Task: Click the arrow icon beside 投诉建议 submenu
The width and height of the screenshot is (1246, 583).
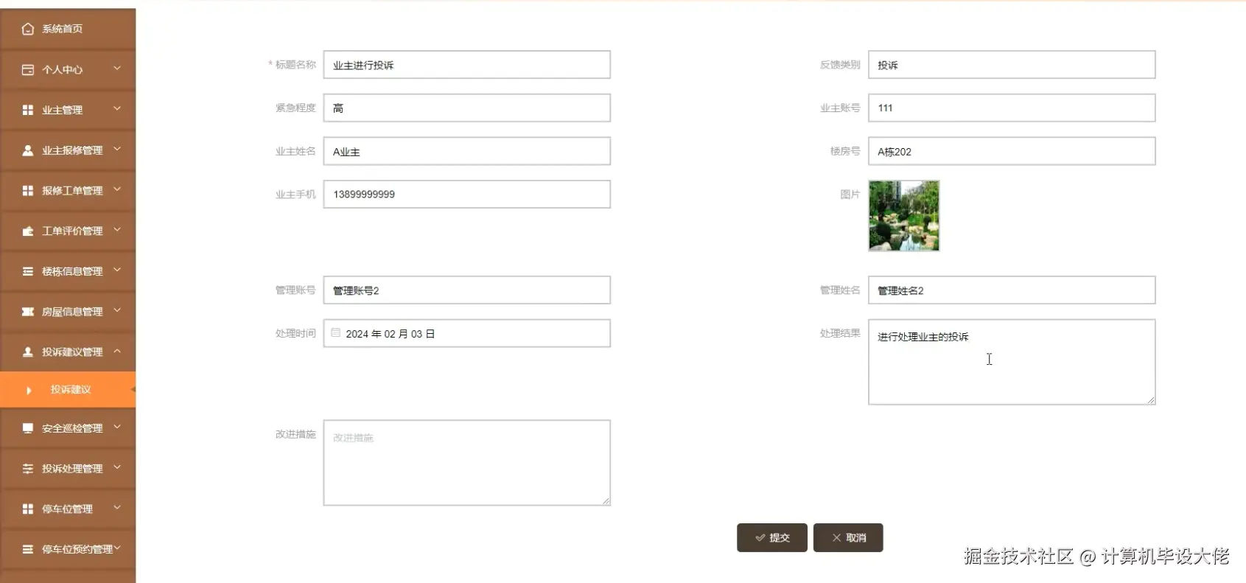Action: click(x=29, y=390)
